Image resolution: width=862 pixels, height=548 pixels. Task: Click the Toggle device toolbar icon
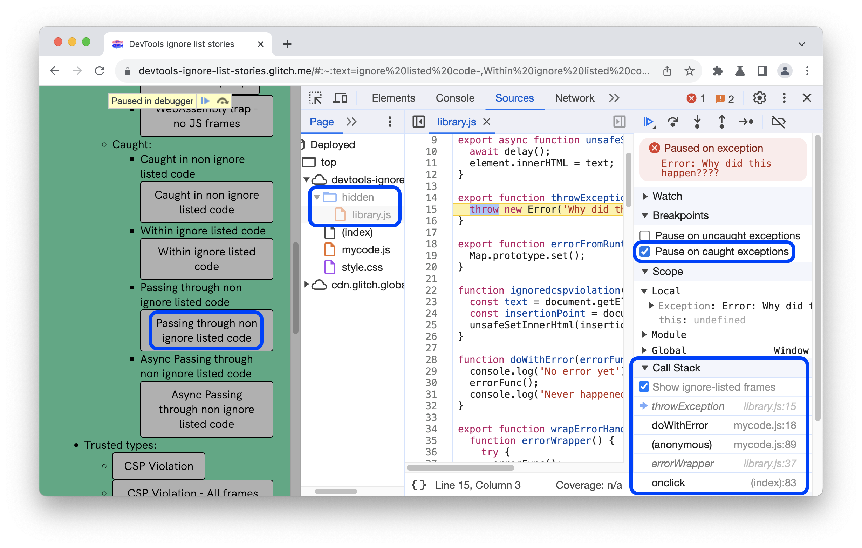[339, 97]
